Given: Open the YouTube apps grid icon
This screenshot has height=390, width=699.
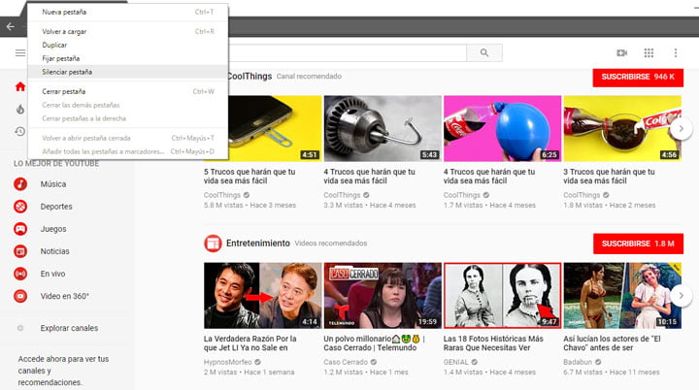Looking at the screenshot, I should [649, 53].
